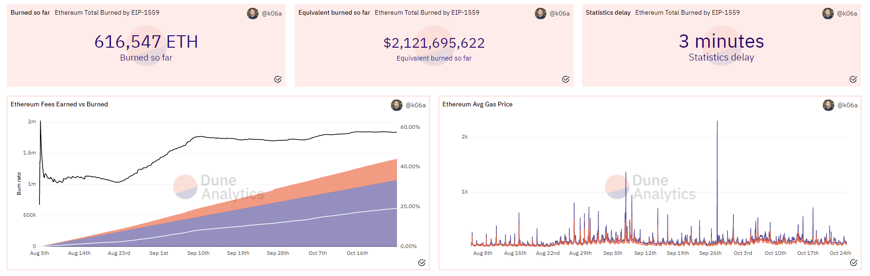Click the Aug 5th axis label
Viewport: 870px width, 276px height.
click(39, 253)
